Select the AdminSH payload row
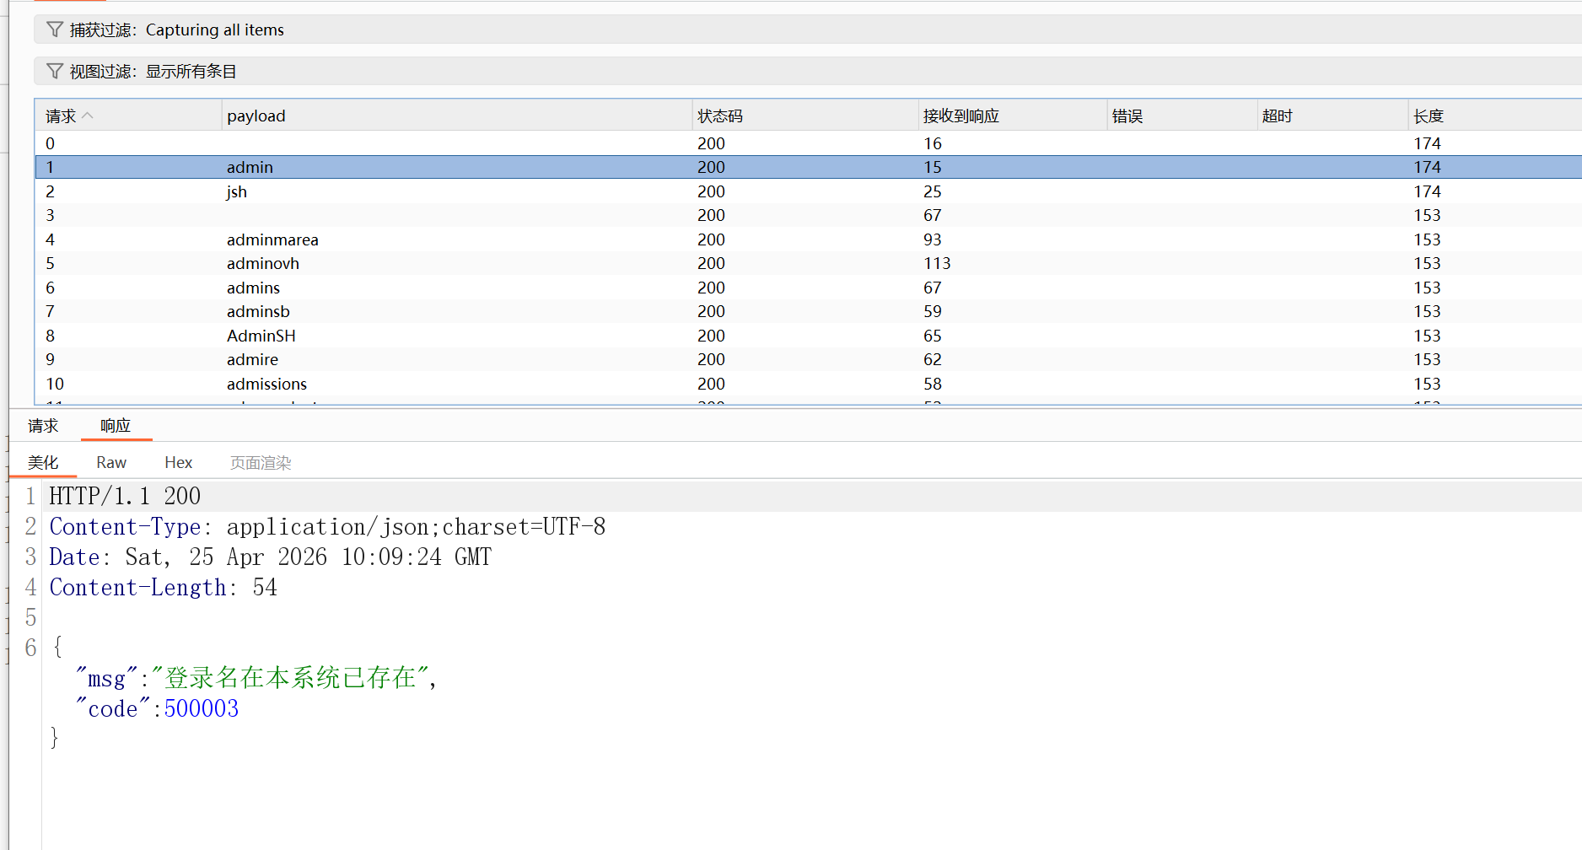Screen dimensions: 1582x850 click(x=808, y=336)
